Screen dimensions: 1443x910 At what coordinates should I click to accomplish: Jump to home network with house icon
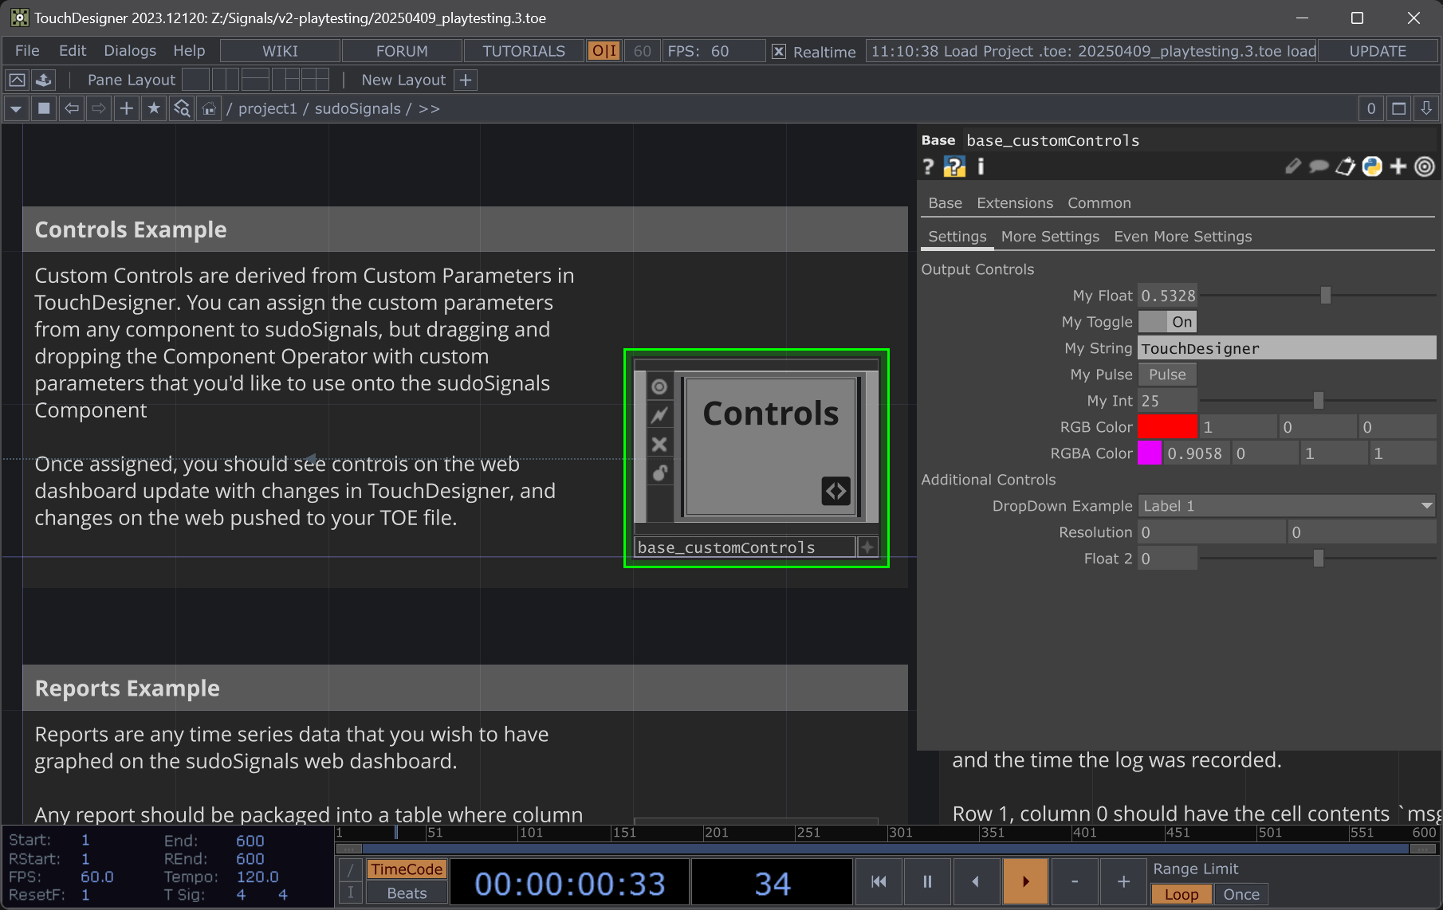[x=209, y=108]
